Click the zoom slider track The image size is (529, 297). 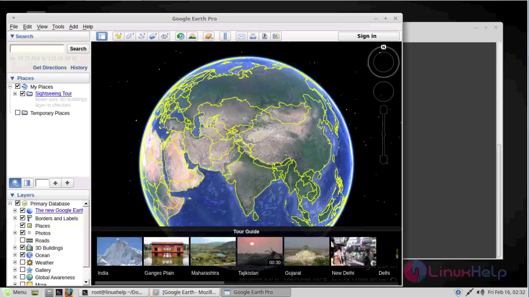(384, 134)
